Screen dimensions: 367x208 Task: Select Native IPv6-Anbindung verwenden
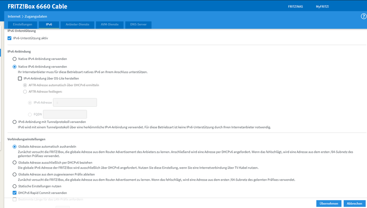(x=15, y=67)
